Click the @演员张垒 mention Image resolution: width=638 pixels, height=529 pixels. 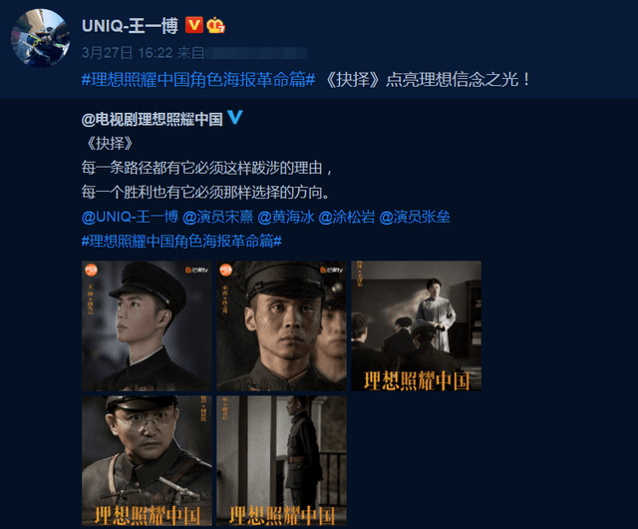point(415,217)
